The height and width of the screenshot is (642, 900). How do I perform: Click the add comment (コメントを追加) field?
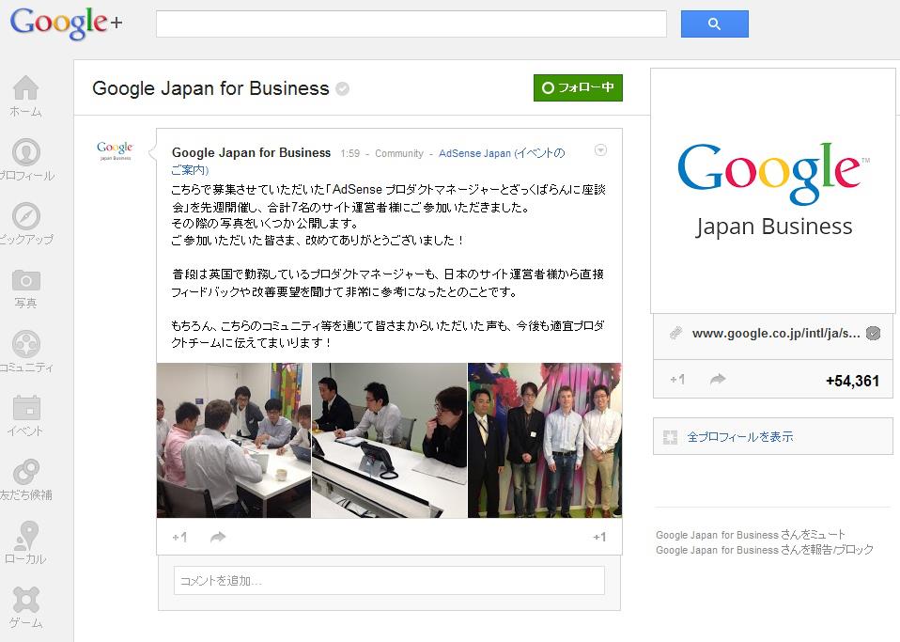click(x=389, y=581)
